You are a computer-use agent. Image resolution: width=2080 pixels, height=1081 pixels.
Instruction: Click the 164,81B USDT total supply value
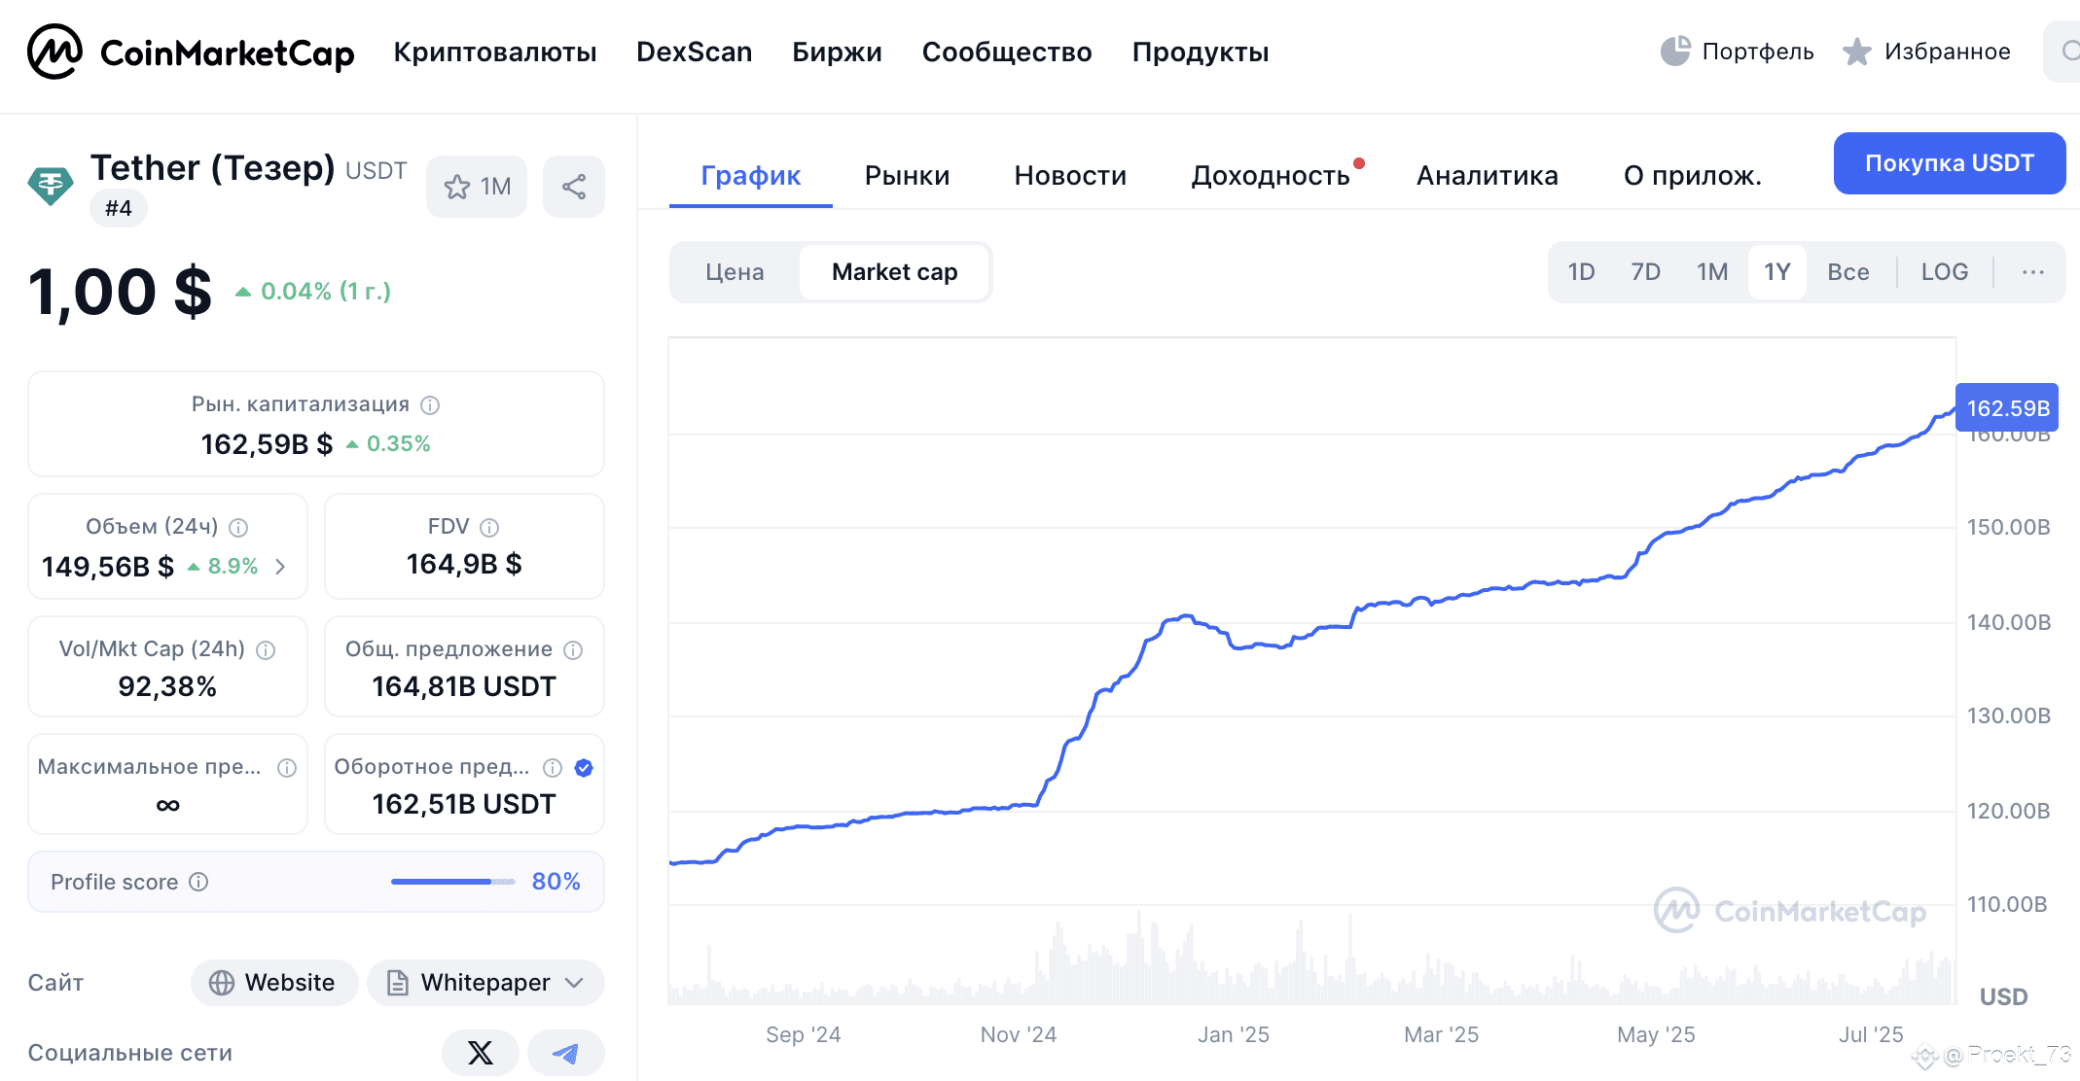[464, 686]
